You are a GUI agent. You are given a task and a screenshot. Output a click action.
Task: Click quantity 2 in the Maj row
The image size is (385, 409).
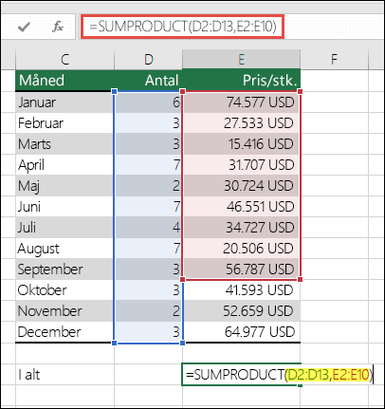pos(148,186)
